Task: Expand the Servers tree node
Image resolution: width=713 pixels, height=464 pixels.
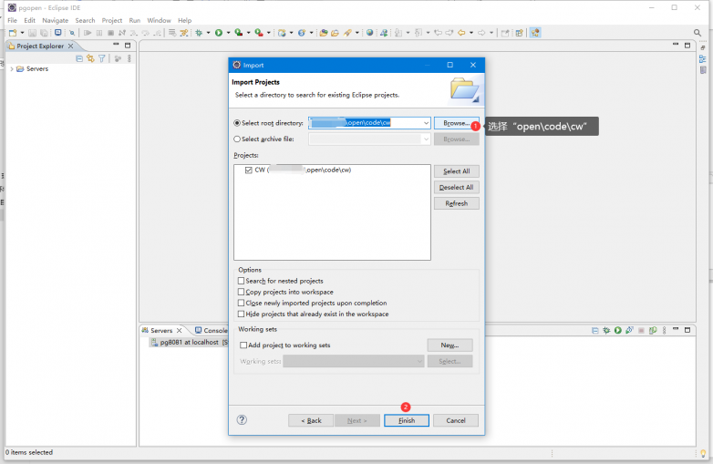Action: point(12,69)
